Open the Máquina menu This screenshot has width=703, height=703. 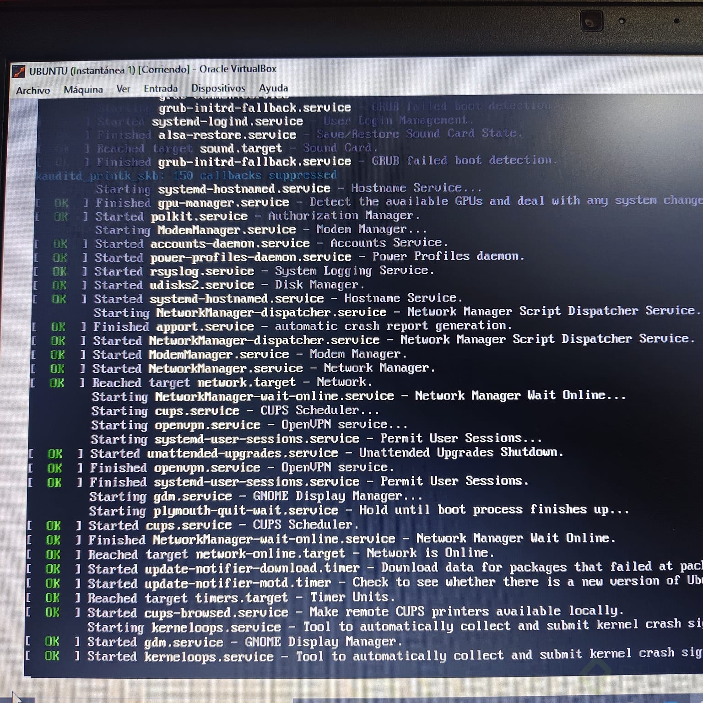[83, 89]
